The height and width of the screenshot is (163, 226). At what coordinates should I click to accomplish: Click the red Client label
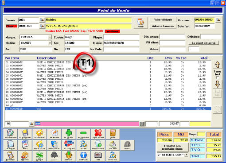point(12,26)
